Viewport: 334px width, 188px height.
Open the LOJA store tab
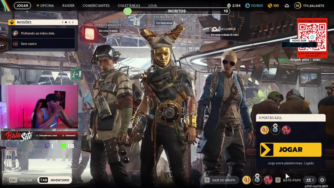pyautogui.click(x=153, y=5)
